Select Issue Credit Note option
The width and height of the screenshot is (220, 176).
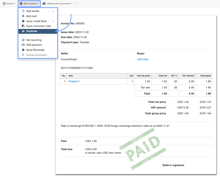(x=36, y=21)
